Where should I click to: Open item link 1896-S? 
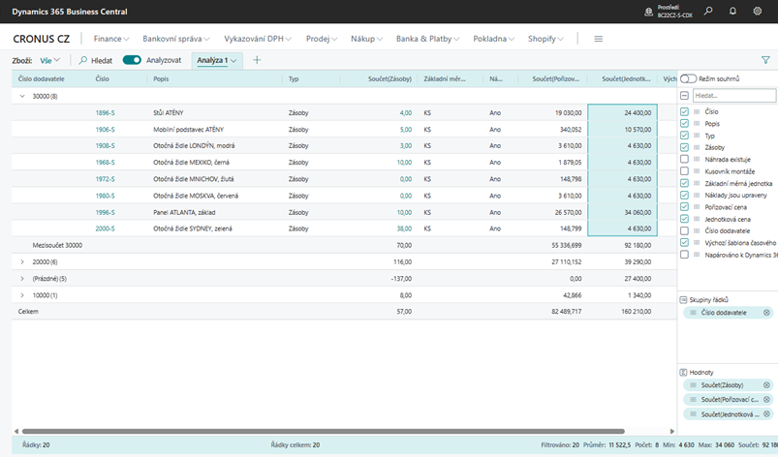[x=105, y=112]
